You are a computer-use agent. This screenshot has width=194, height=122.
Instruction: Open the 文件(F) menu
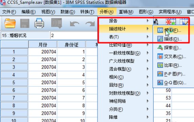click(9, 12)
